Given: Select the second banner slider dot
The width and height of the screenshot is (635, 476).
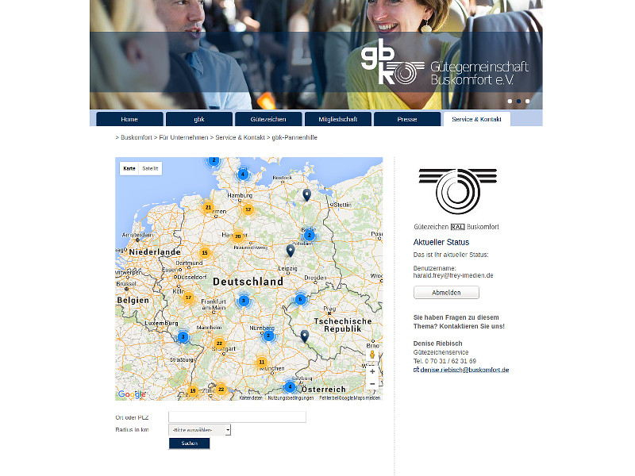Looking at the screenshot, I should (519, 102).
